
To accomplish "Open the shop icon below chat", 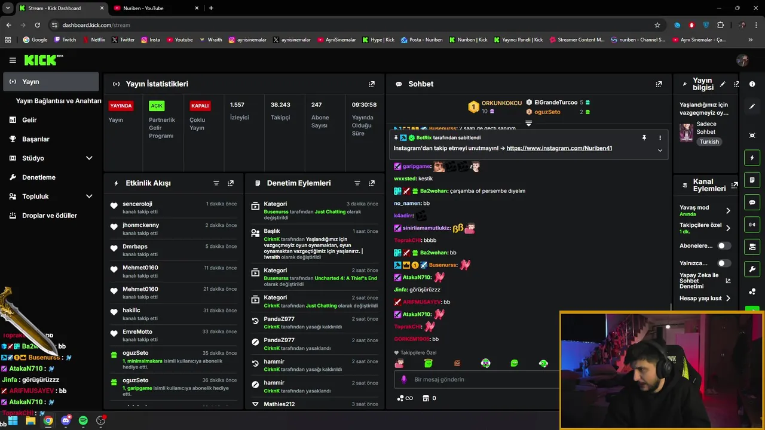I will tap(426, 398).
